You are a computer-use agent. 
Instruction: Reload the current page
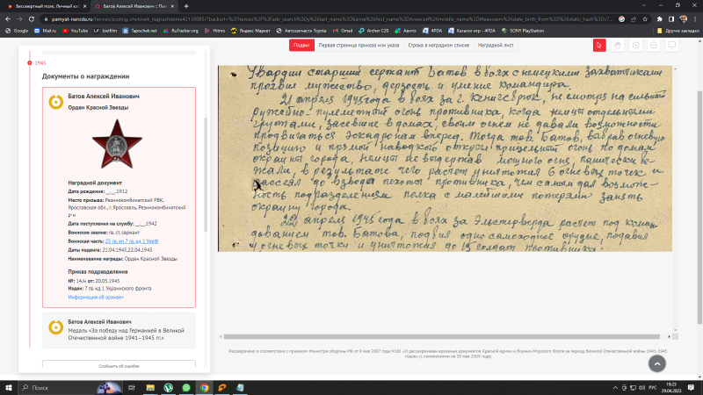tap(32, 19)
